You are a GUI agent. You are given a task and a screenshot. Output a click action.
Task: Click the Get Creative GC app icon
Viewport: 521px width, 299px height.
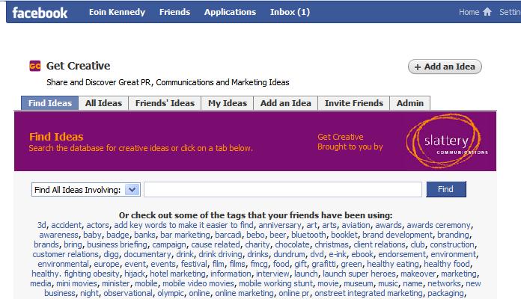tap(35, 66)
